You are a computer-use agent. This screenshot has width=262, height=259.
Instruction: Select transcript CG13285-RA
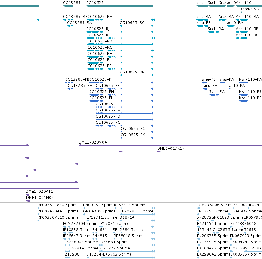(79, 23)
